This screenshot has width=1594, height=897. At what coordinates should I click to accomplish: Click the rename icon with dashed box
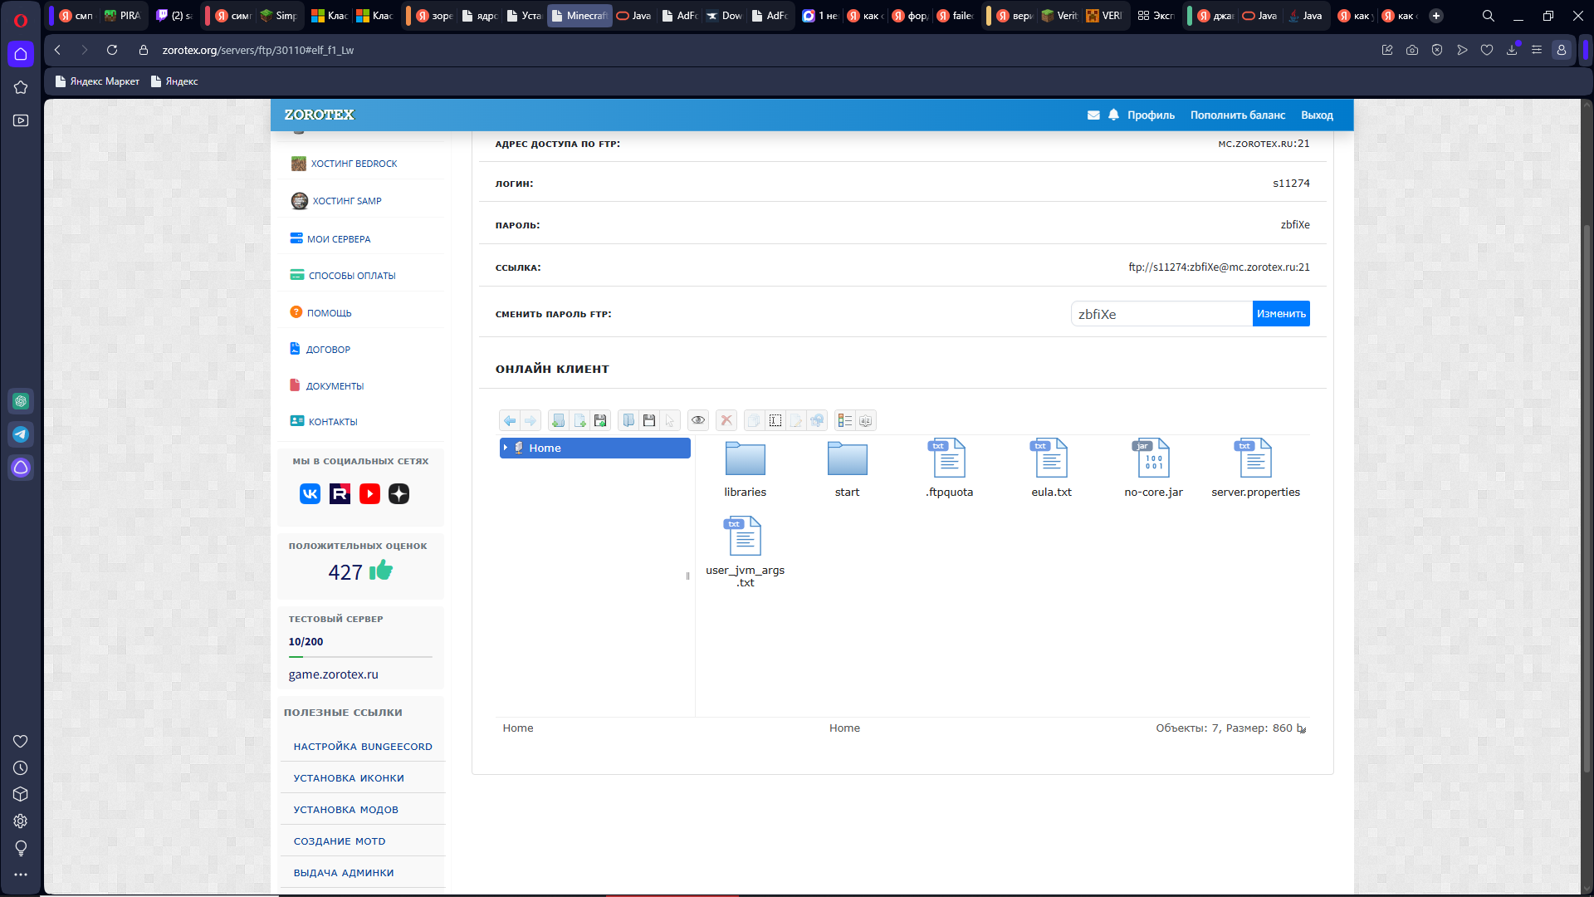(775, 420)
